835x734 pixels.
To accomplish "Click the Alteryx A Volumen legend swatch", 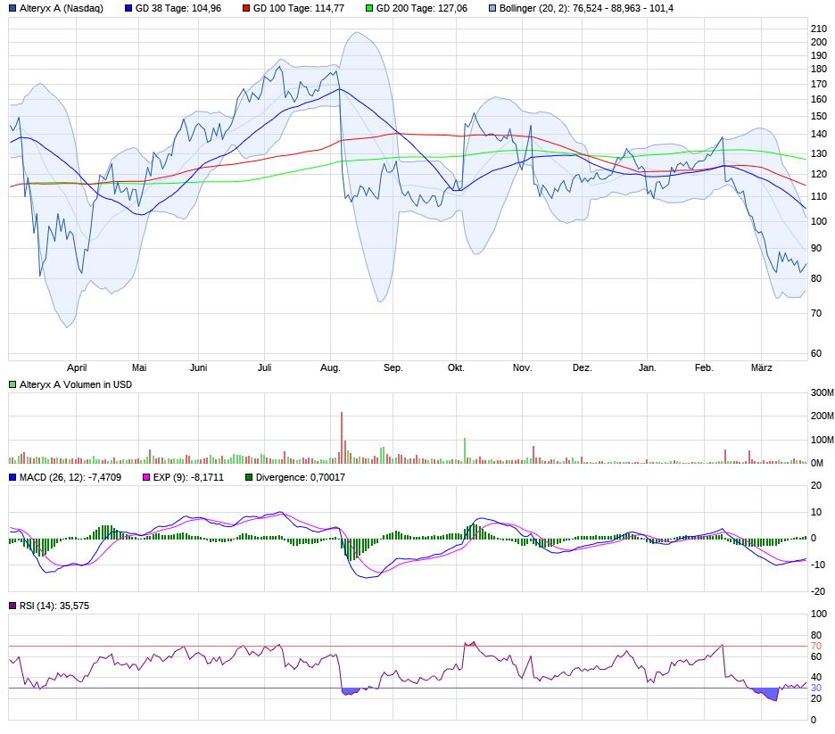I will point(12,383).
